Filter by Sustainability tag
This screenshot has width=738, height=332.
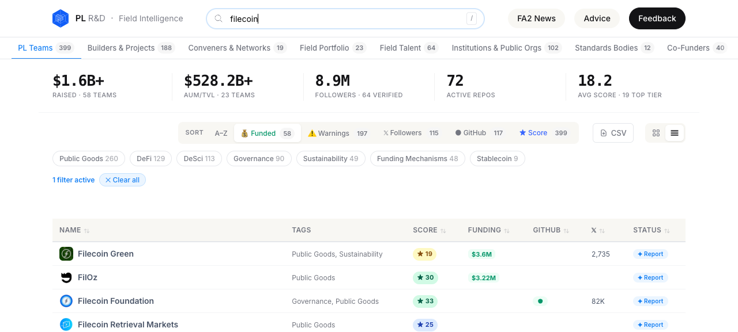click(331, 159)
